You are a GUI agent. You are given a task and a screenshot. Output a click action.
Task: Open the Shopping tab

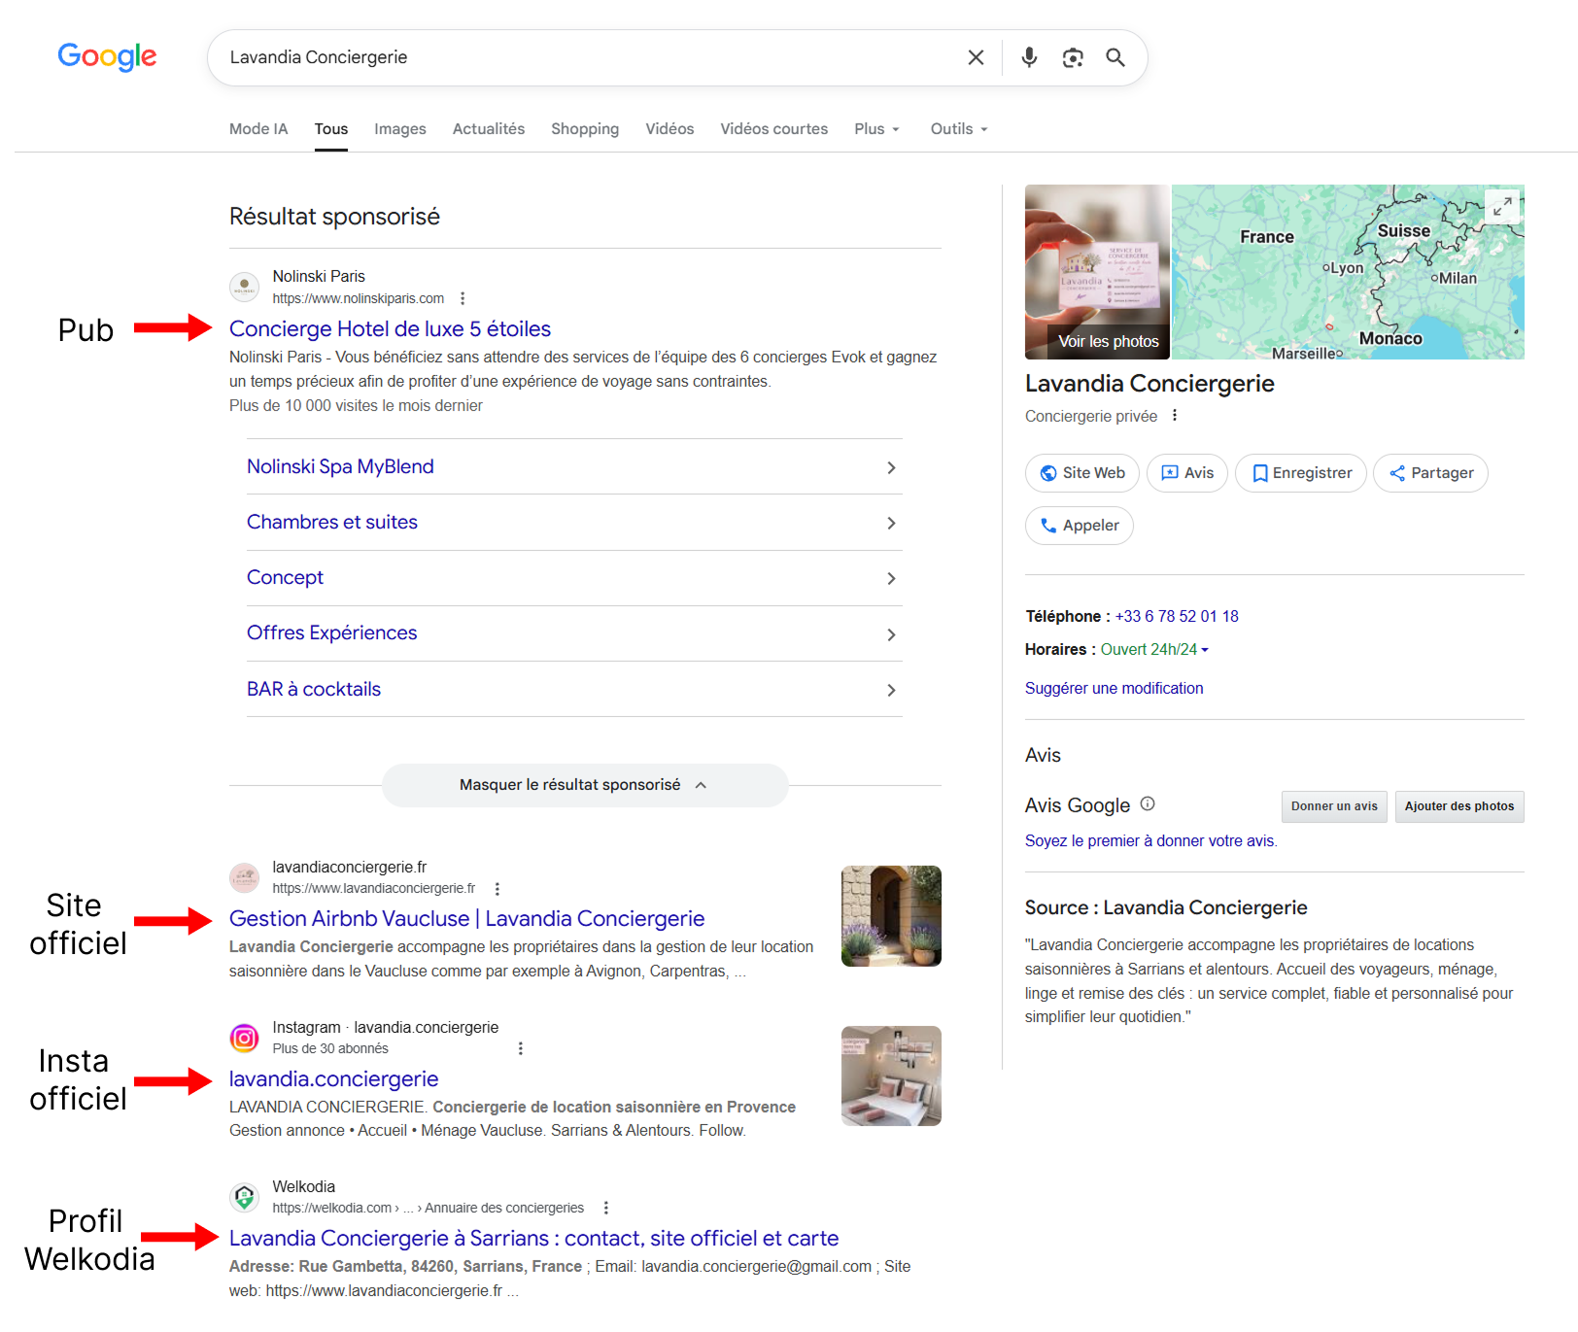point(585,128)
